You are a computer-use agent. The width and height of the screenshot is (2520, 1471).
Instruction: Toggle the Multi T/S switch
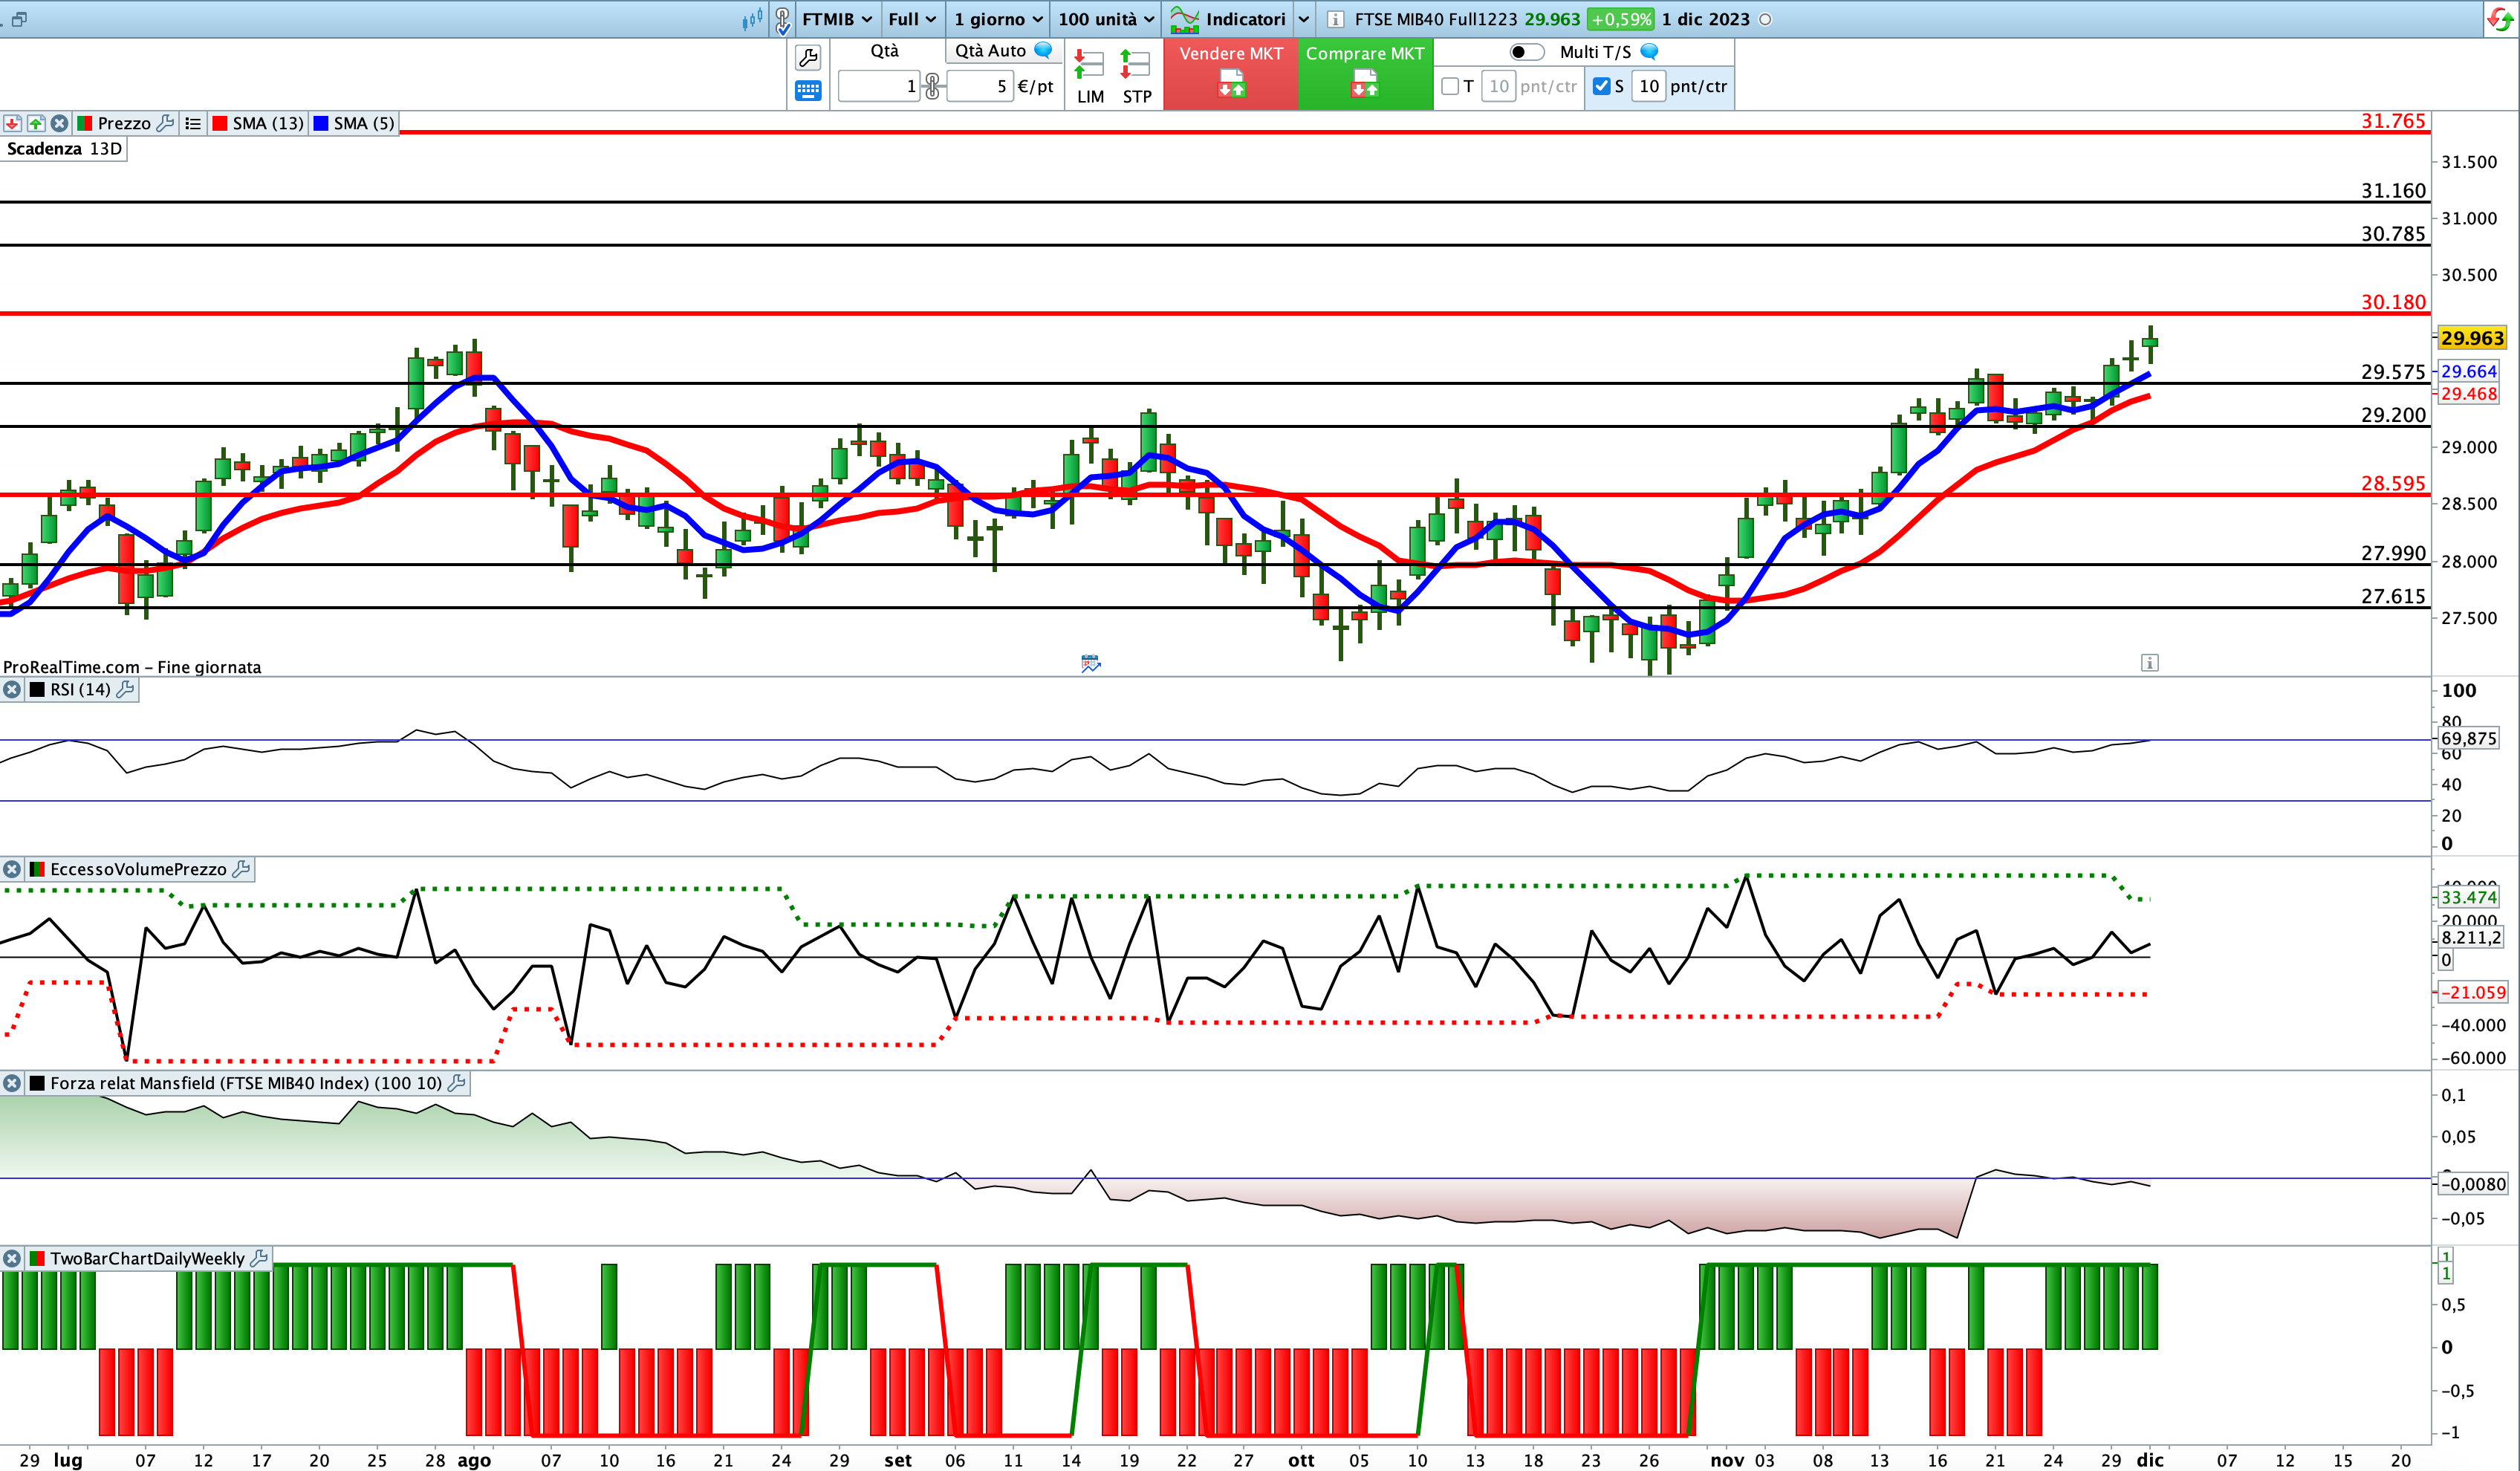click(1526, 52)
